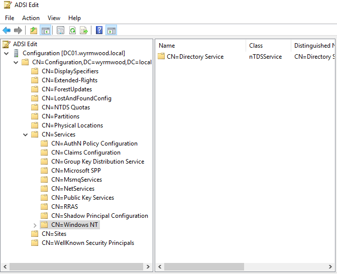Toggle the Show/Hide Action Pane icon
This screenshot has height=274, width=337.
click(111, 31)
